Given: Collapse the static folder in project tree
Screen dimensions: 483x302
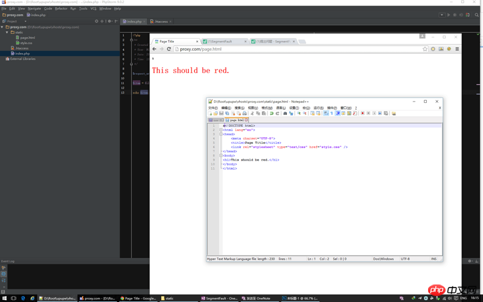Looking at the screenshot, I should click(7, 33).
